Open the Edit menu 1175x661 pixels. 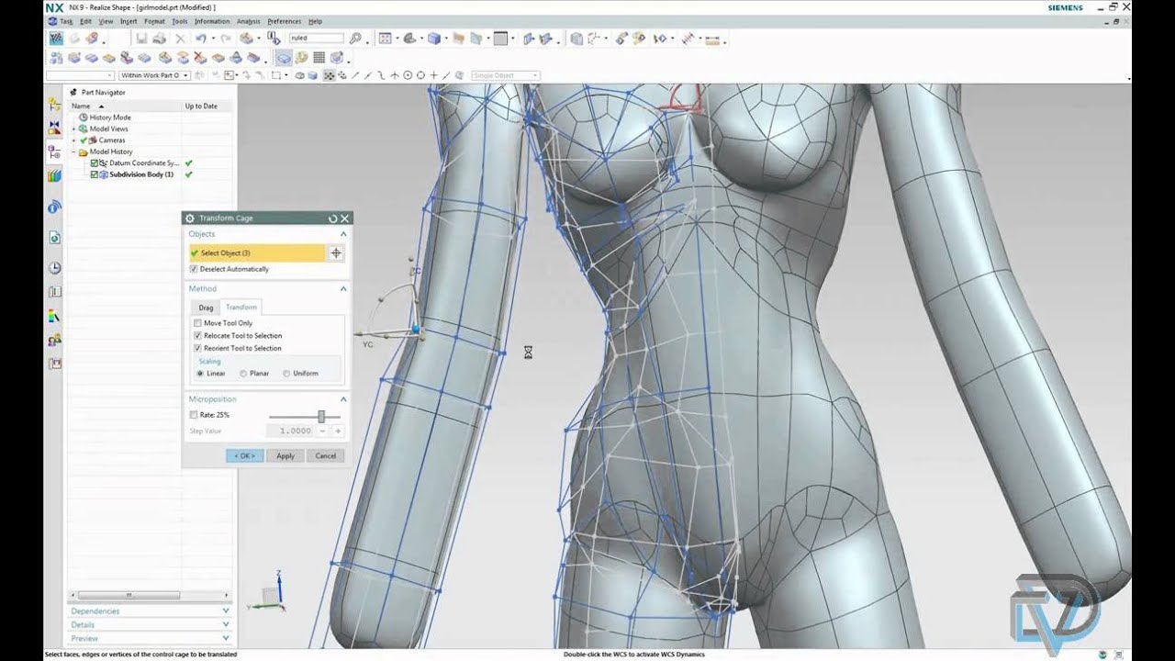(85, 21)
